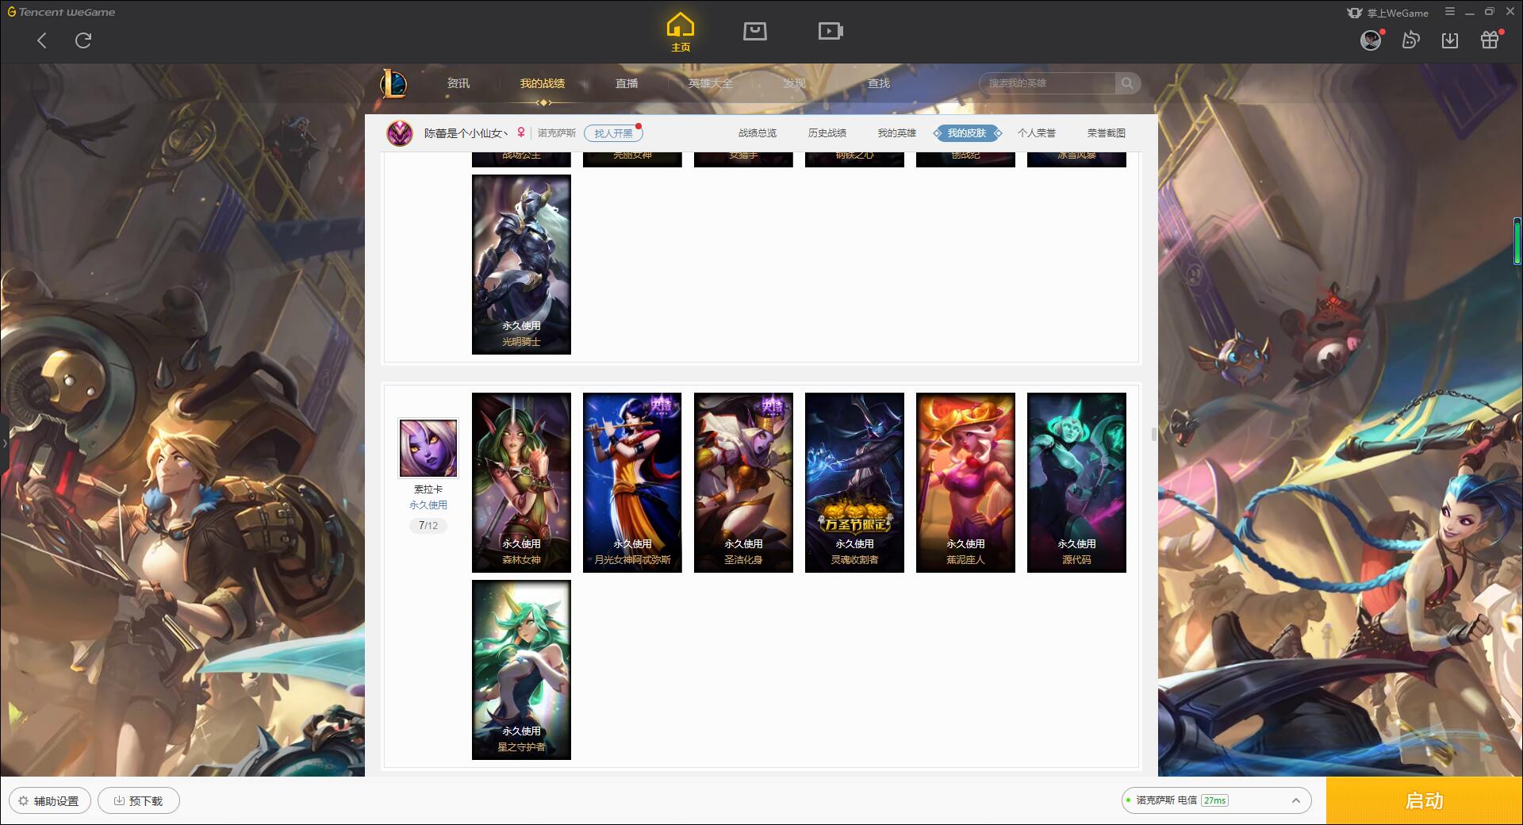Open the user avatar profile icon
The image size is (1523, 825).
1371,40
